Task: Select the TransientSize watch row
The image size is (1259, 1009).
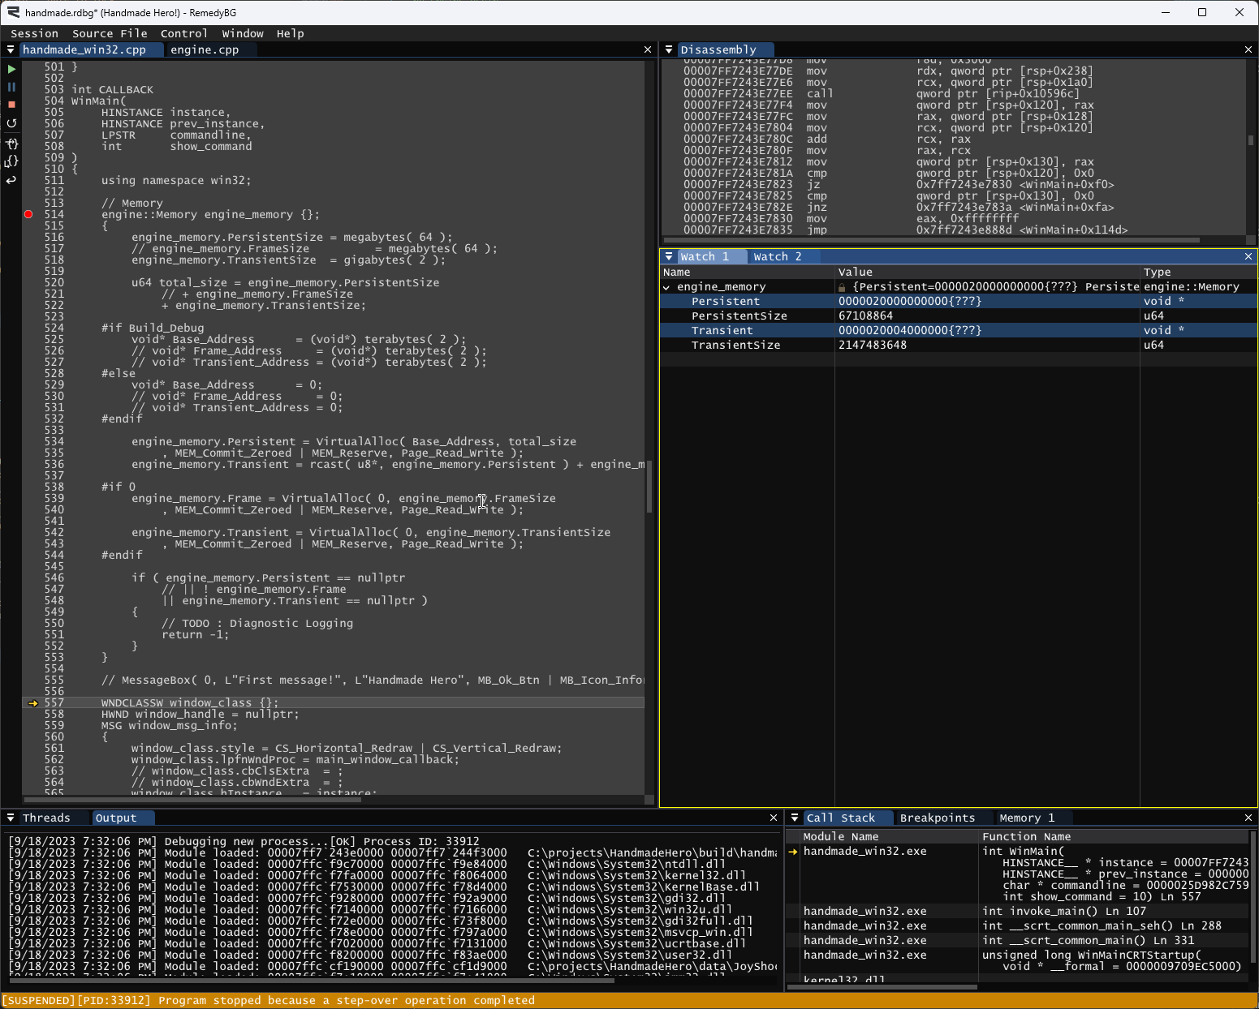Action: (x=959, y=346)
